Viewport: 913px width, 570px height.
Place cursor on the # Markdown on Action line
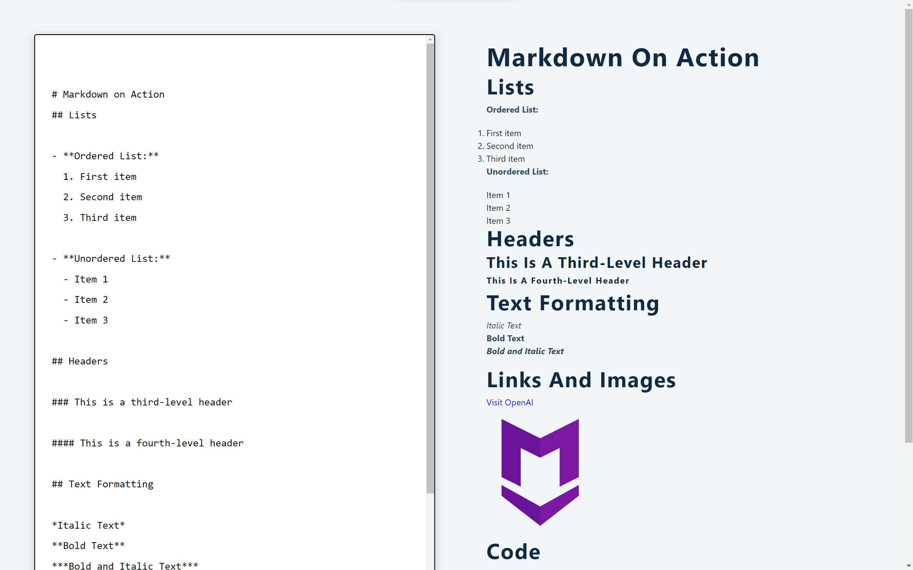(108, 94)
